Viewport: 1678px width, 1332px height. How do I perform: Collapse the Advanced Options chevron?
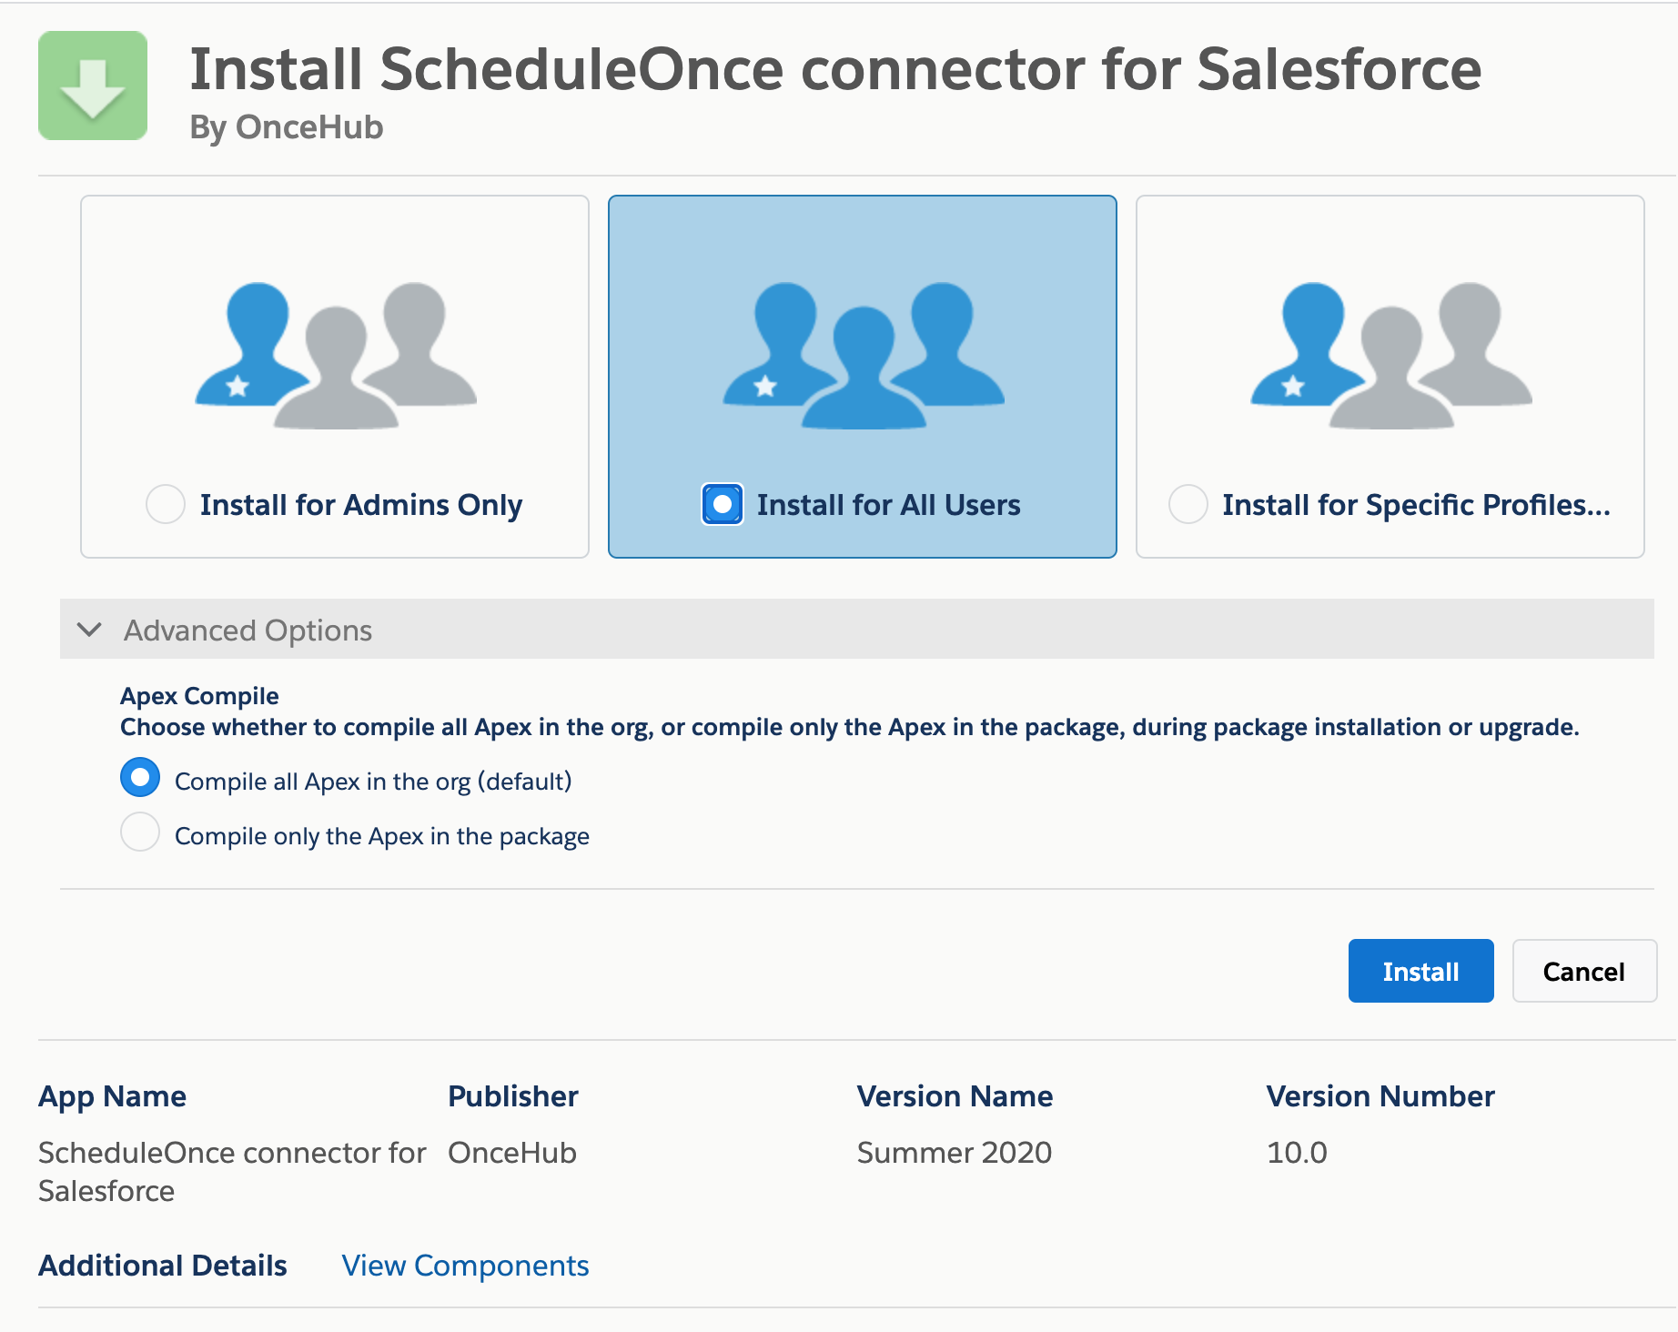click(89, 630)
